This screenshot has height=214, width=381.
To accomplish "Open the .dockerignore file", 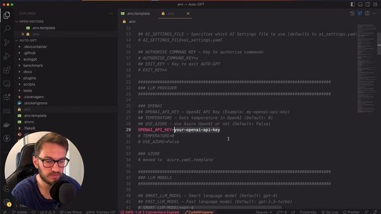I will pyautogui.click(x=35, y=103).
